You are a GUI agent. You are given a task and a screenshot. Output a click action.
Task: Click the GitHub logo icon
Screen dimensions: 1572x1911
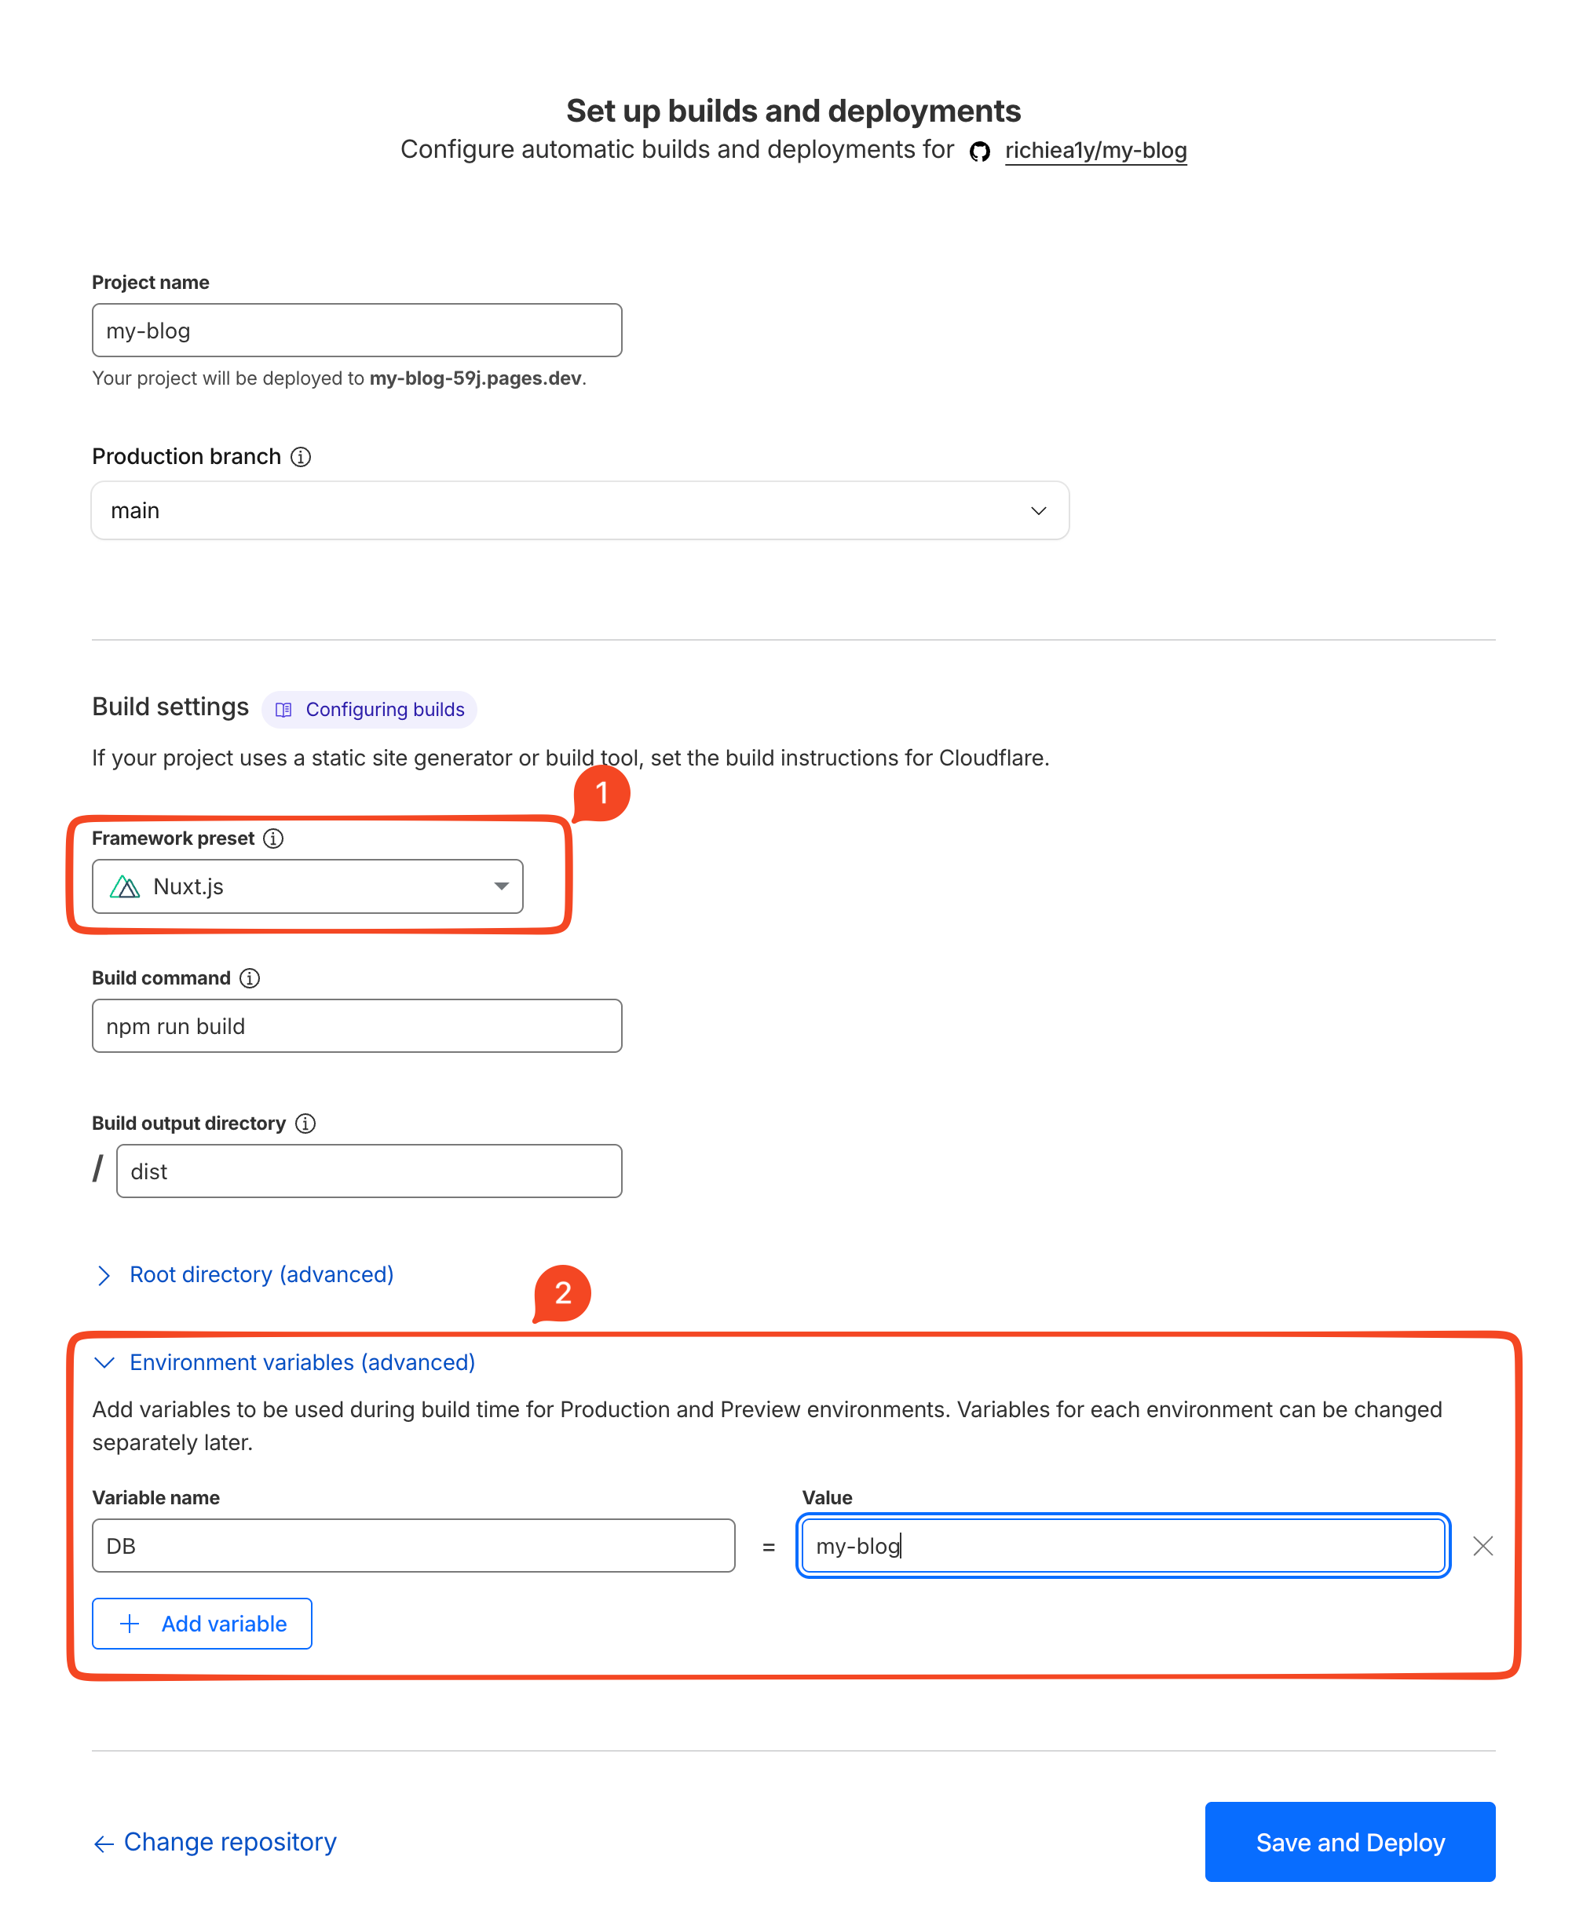coord(980,152)
